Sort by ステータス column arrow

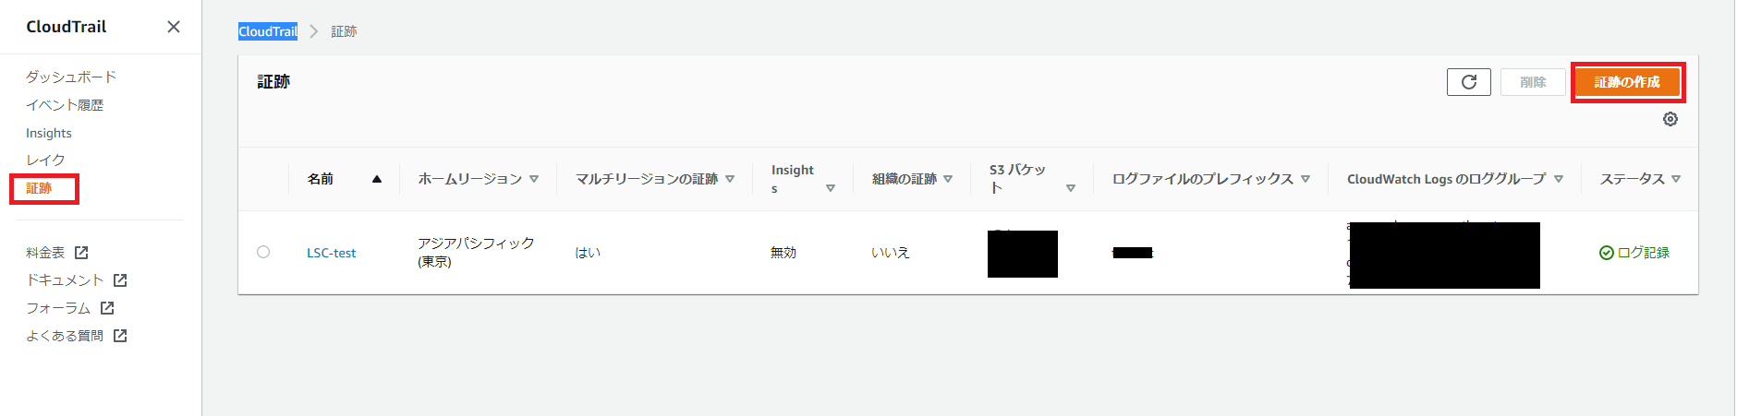(1676, 179)
